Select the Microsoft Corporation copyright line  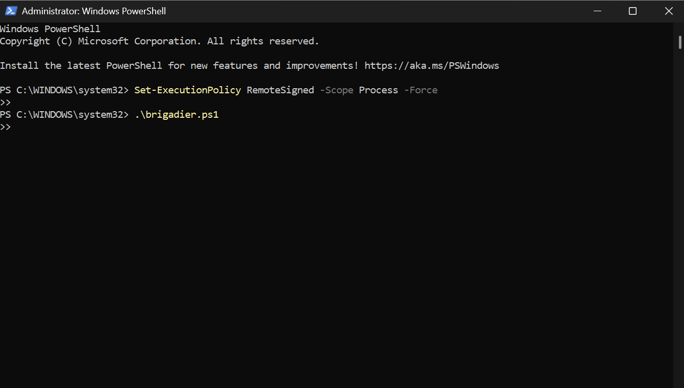click(x=158, y=41)
